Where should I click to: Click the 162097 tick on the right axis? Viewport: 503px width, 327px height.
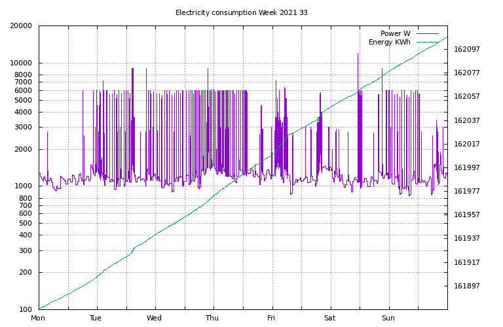point(467,50)
